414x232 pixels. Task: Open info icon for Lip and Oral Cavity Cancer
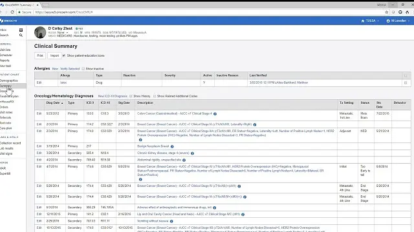tap(243, 215)
